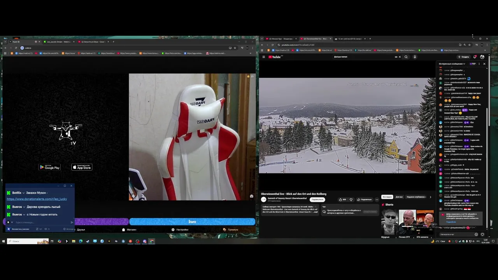Open the Позже ЭТУ short thumbnail
This screenshot has height=280, width=498.
pyautogui.click(x=407, y=222)
